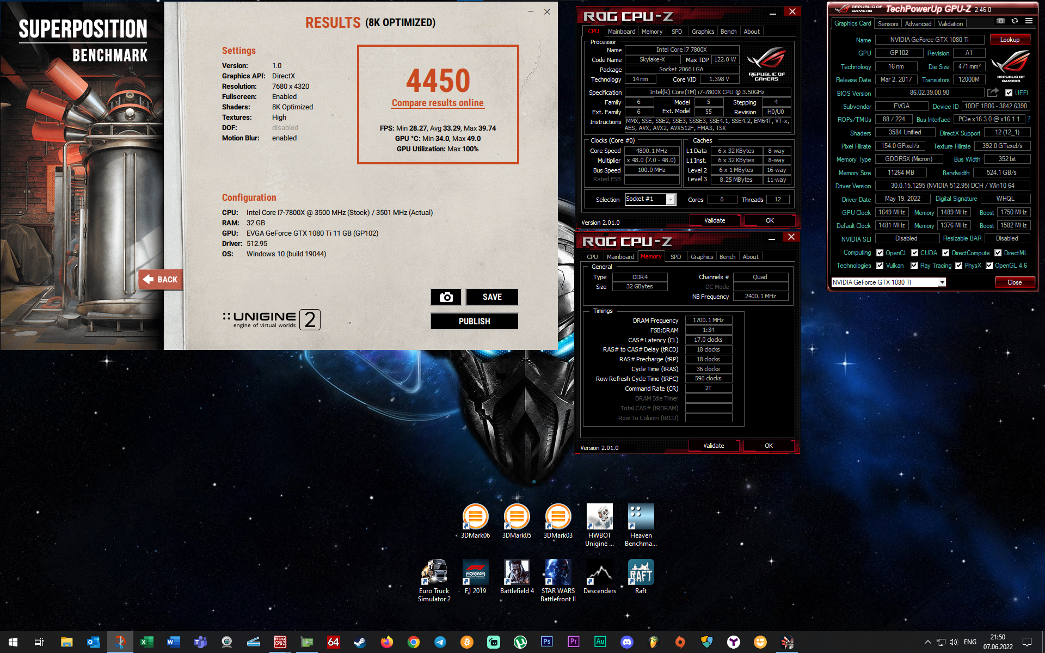Open the 3DMark06 desktop shortcut
The width and height of the screenshot is (1045, 653).
pyautogui.click(x=475, y=521)
